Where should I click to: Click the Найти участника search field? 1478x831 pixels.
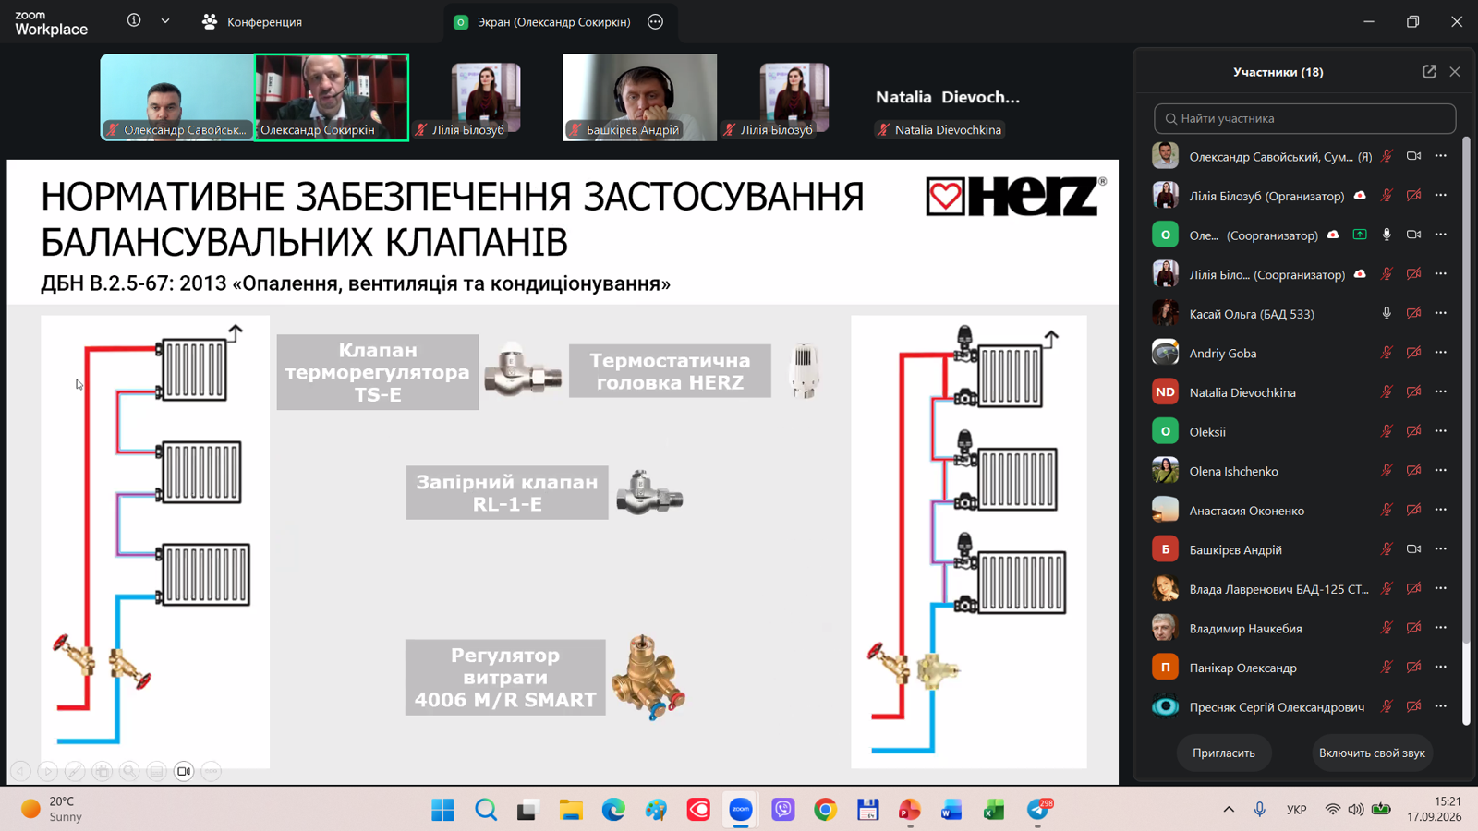(1304, 118)
